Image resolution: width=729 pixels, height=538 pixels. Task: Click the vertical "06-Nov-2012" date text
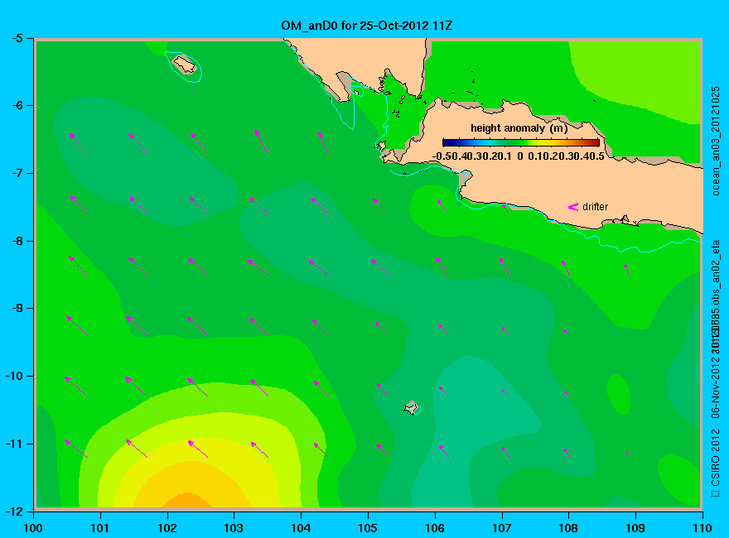tap(716, 386)
